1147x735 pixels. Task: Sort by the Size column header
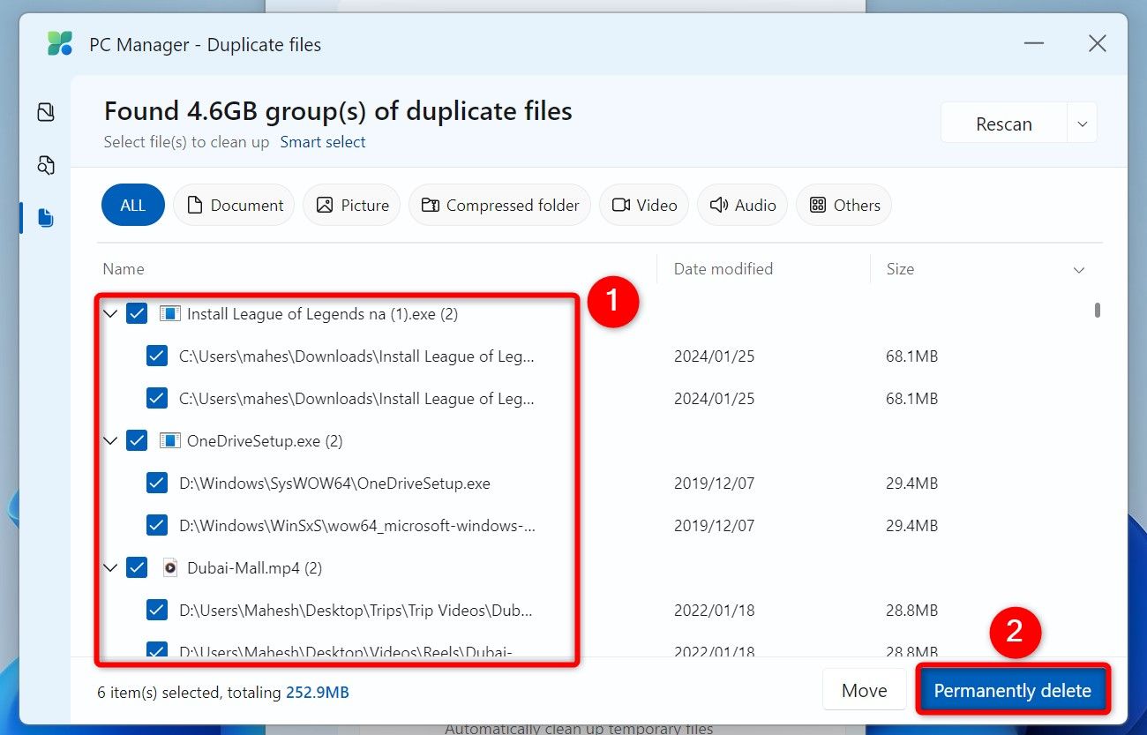[x=900, y=269]
